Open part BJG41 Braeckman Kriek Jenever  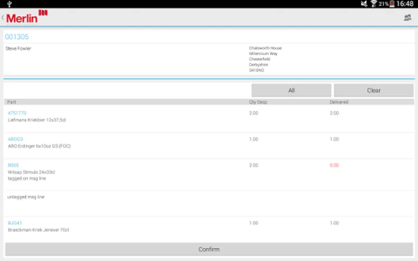tap(15, 223)
